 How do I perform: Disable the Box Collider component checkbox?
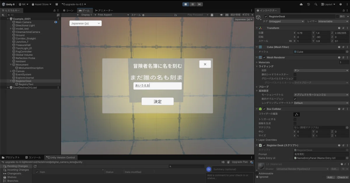click(264, 109)
